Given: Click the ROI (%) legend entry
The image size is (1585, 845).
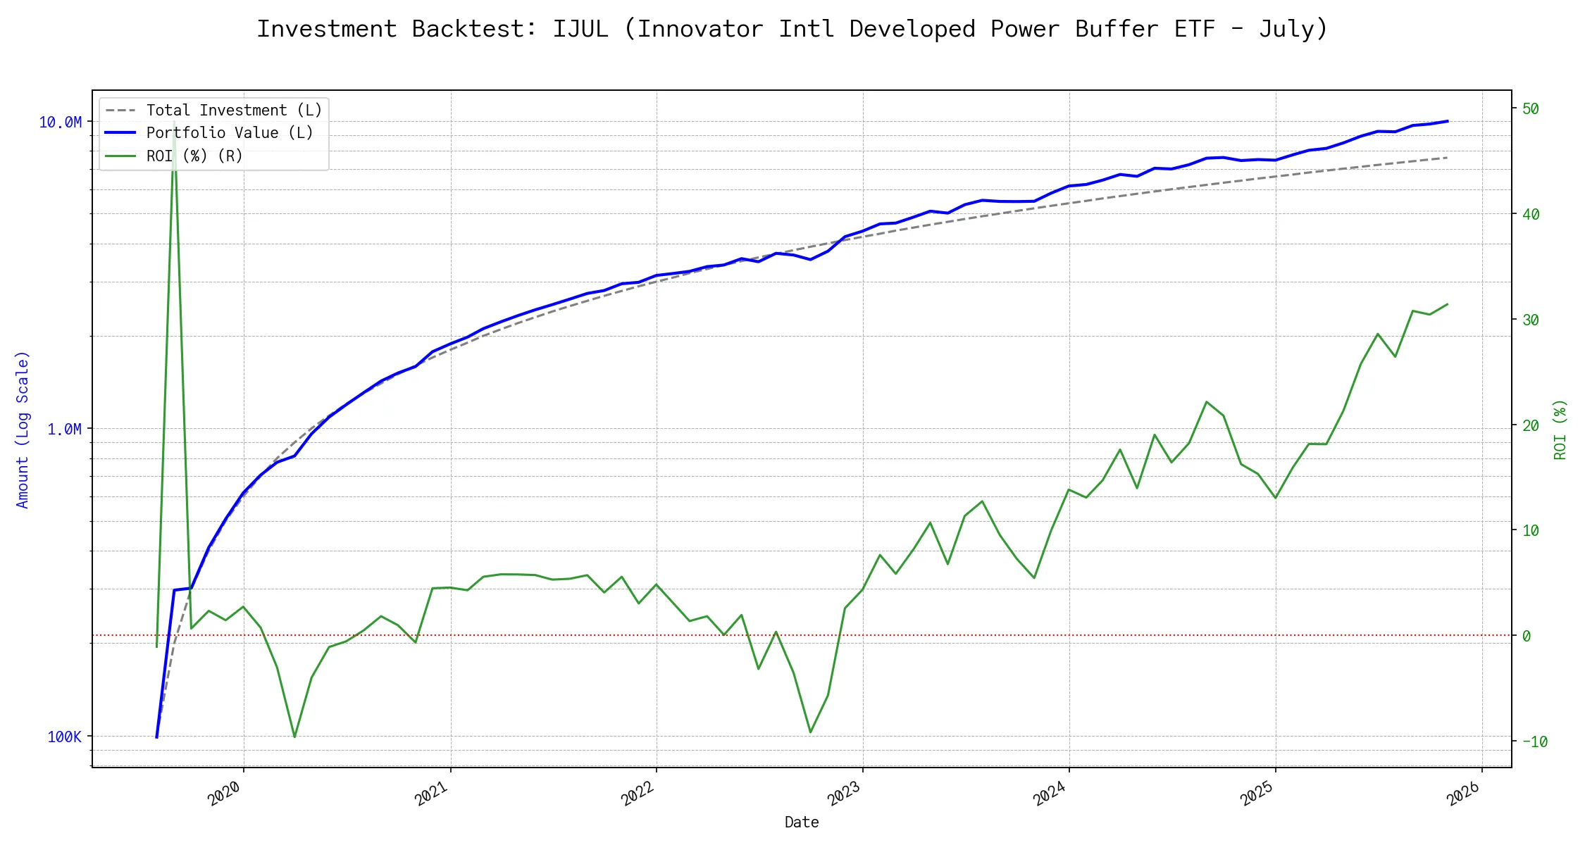Looking at the screenshot, I should 194,156.
